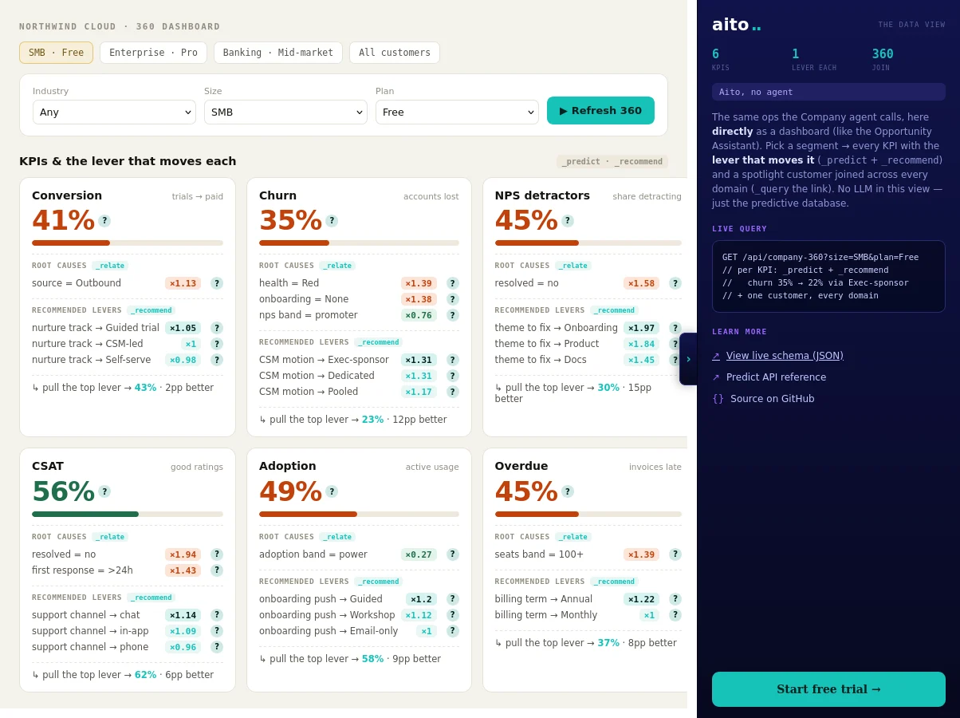
Task: Click help icon for first response >24h
Action: pyautogui.click(x=217, y=570)
